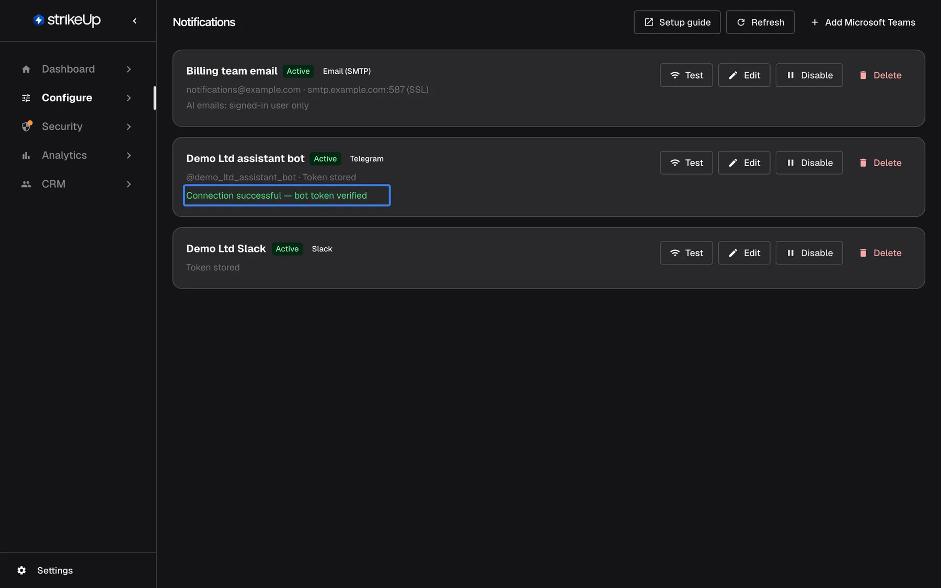This screenshot has width=941, height=588.
Task: Click the notifications@example.com SMTP details text
Action: pyautogui.click(x=307, y=89)
